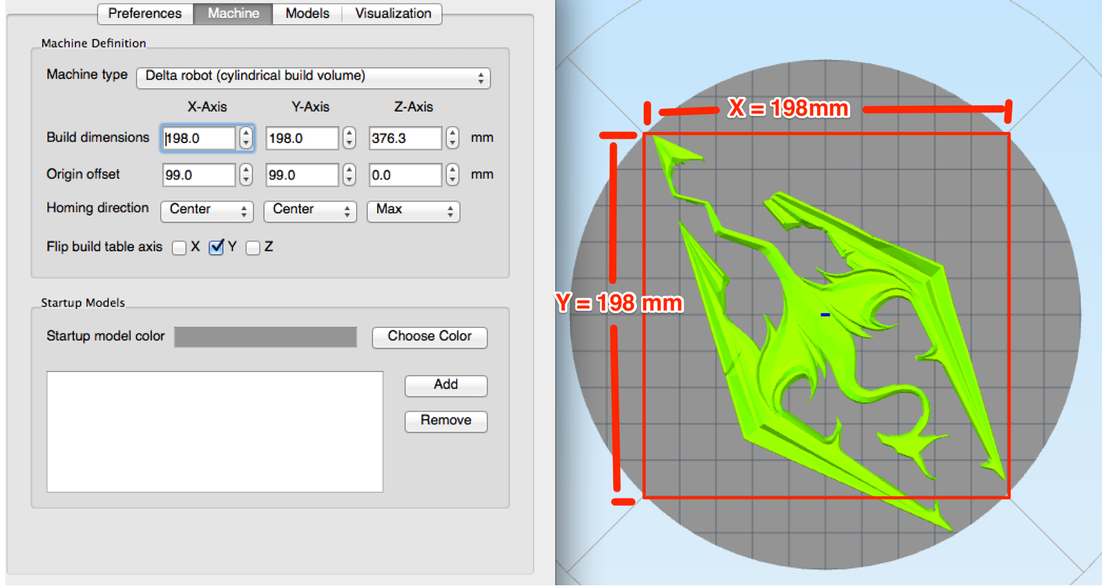
Task: Uncheck Flip build table Y checkbox
Action: coord(217,247)
